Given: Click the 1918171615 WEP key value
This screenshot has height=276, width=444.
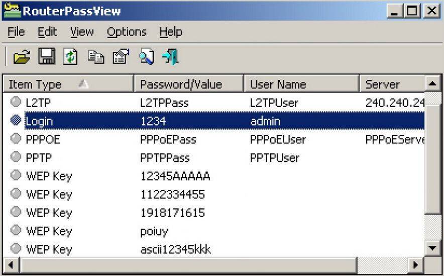Looking at the screenshot, I should [173, 213].
